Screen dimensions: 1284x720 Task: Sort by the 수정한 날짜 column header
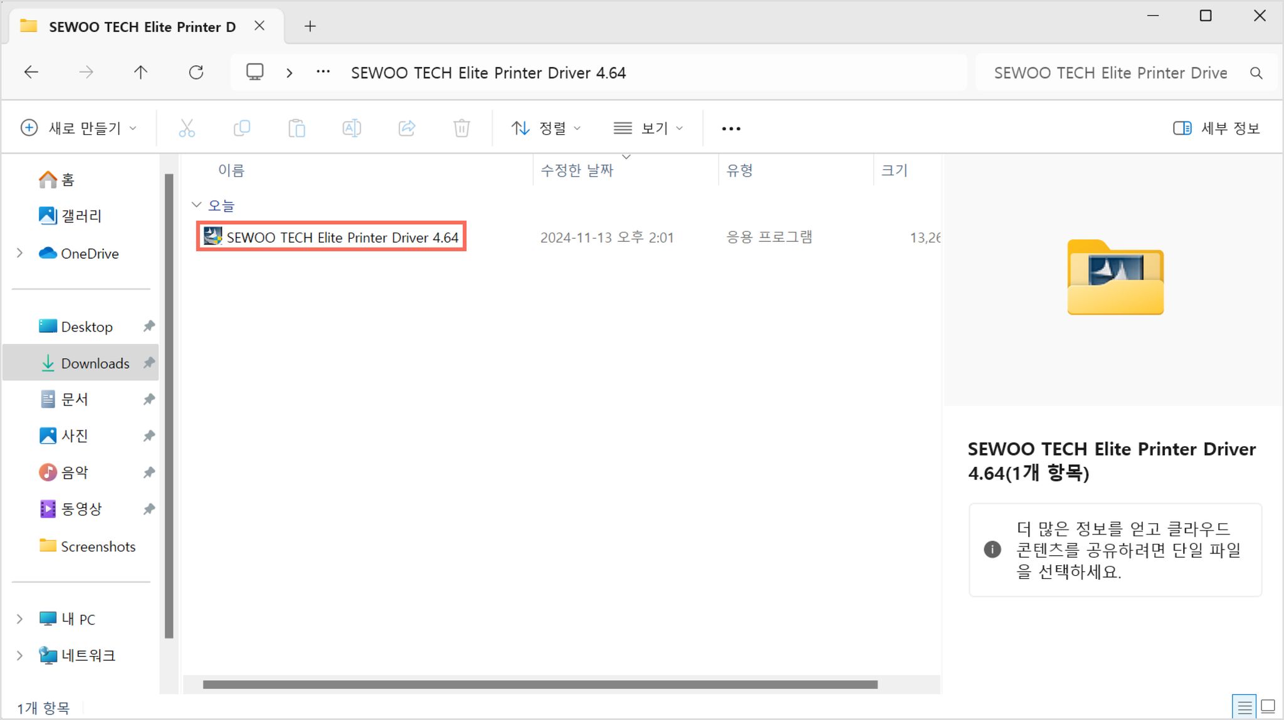577,170
